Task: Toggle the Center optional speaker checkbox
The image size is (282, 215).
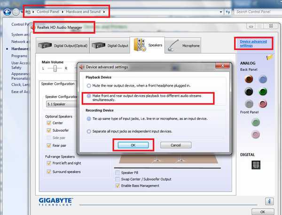Action: (49, 123)
